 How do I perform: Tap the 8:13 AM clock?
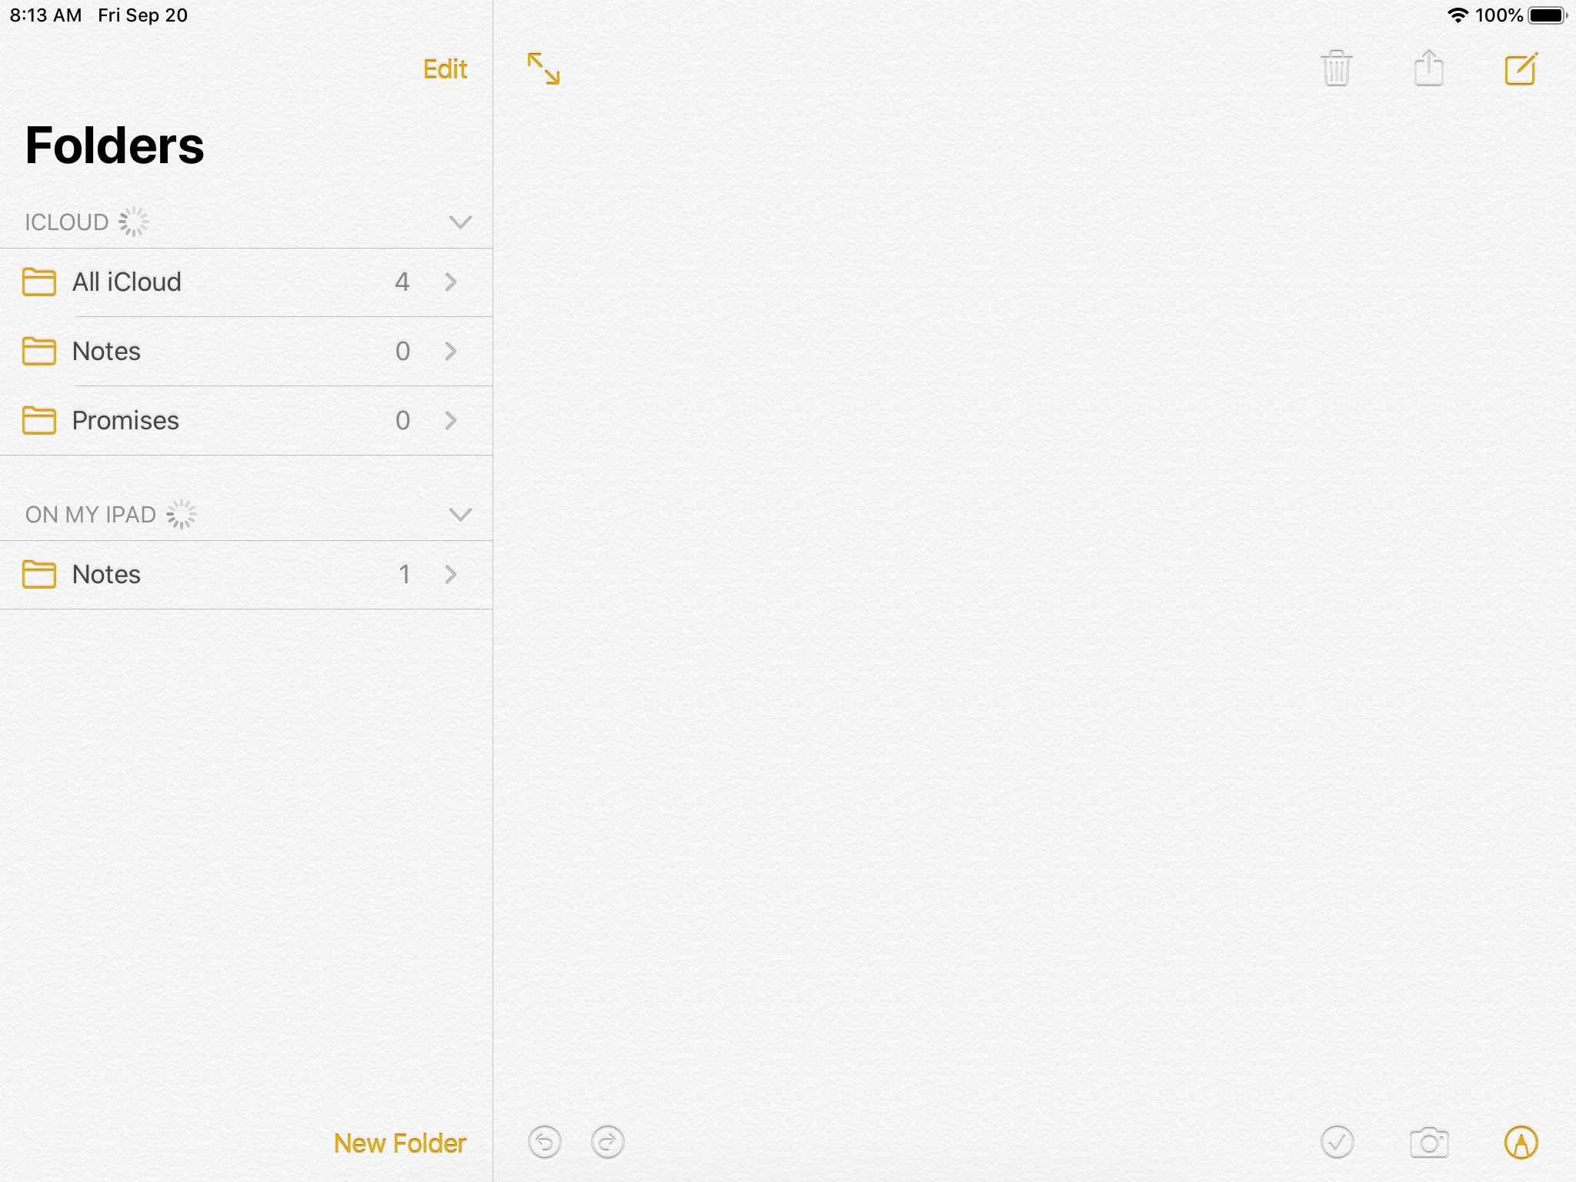click(45, 15)
